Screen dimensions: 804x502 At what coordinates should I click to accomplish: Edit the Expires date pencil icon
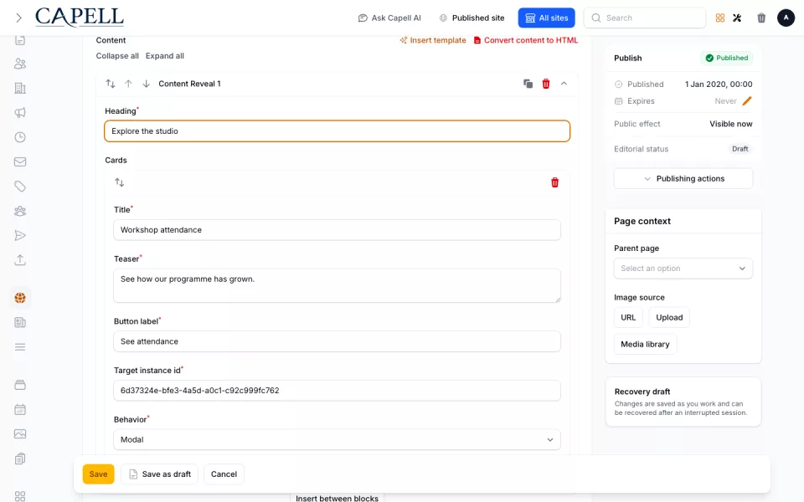pyautogui.click(x=747, y=101)
